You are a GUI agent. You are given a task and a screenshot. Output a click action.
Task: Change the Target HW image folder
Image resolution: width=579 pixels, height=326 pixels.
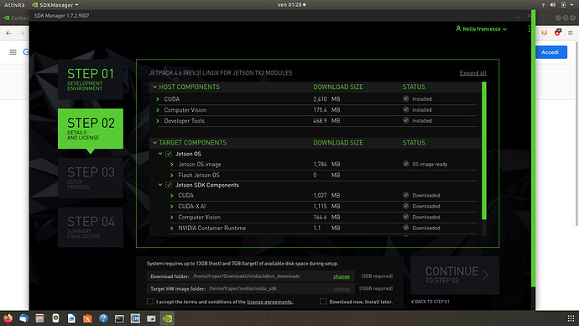(342, 289)
